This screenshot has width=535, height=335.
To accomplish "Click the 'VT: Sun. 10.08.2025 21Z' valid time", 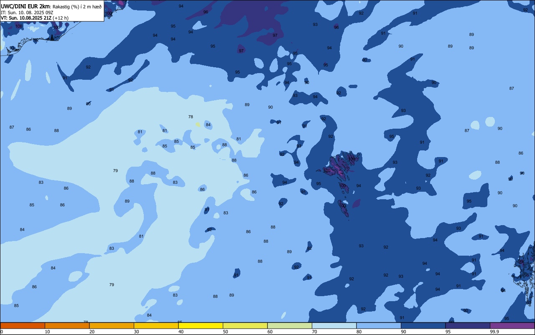I will [x=26, y=18].
